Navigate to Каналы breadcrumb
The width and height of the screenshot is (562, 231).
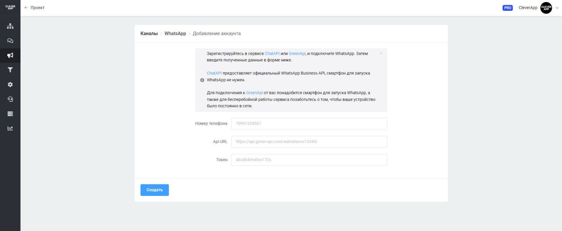(x=149, y=34)
